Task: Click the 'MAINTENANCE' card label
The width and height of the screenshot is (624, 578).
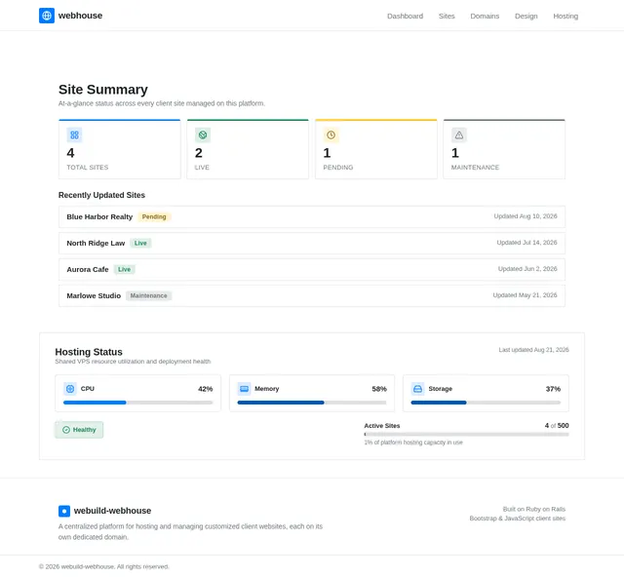Action: tap(475, 168)
